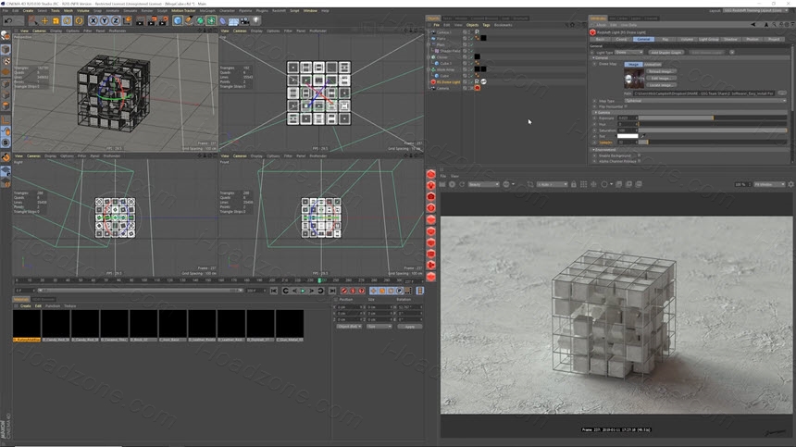Select the Cloner object row

pos(442,57)
